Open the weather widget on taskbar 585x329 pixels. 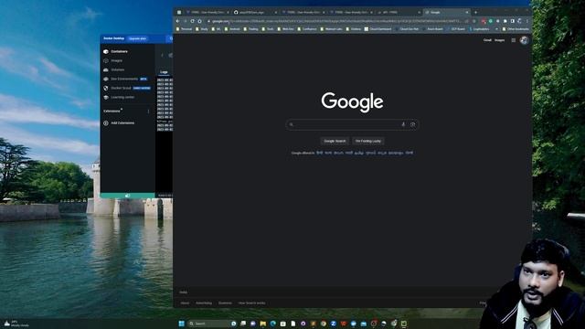tap(16, 324)
